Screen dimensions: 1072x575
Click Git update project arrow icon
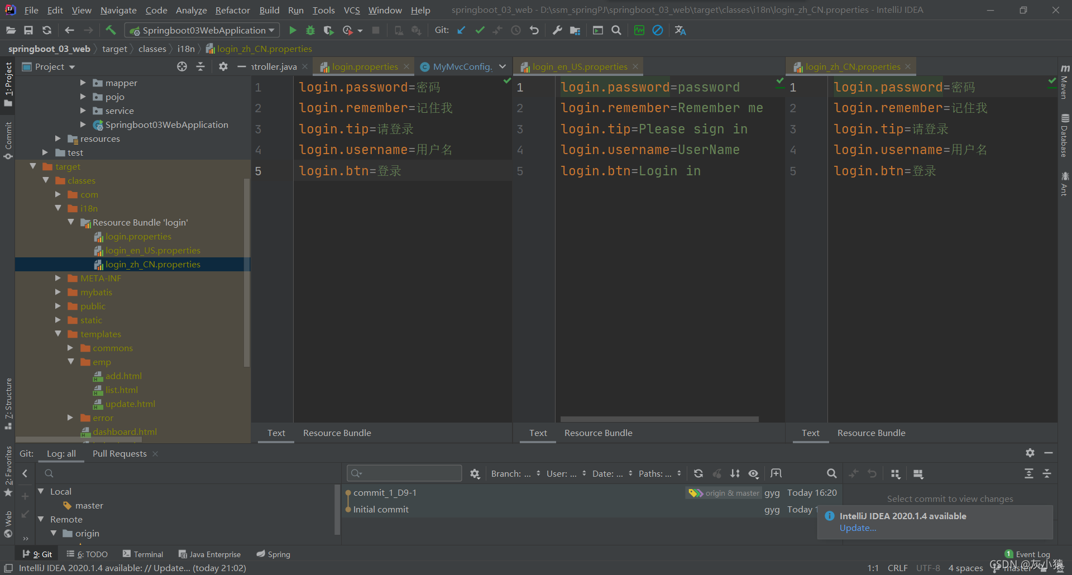pos(461,30)
